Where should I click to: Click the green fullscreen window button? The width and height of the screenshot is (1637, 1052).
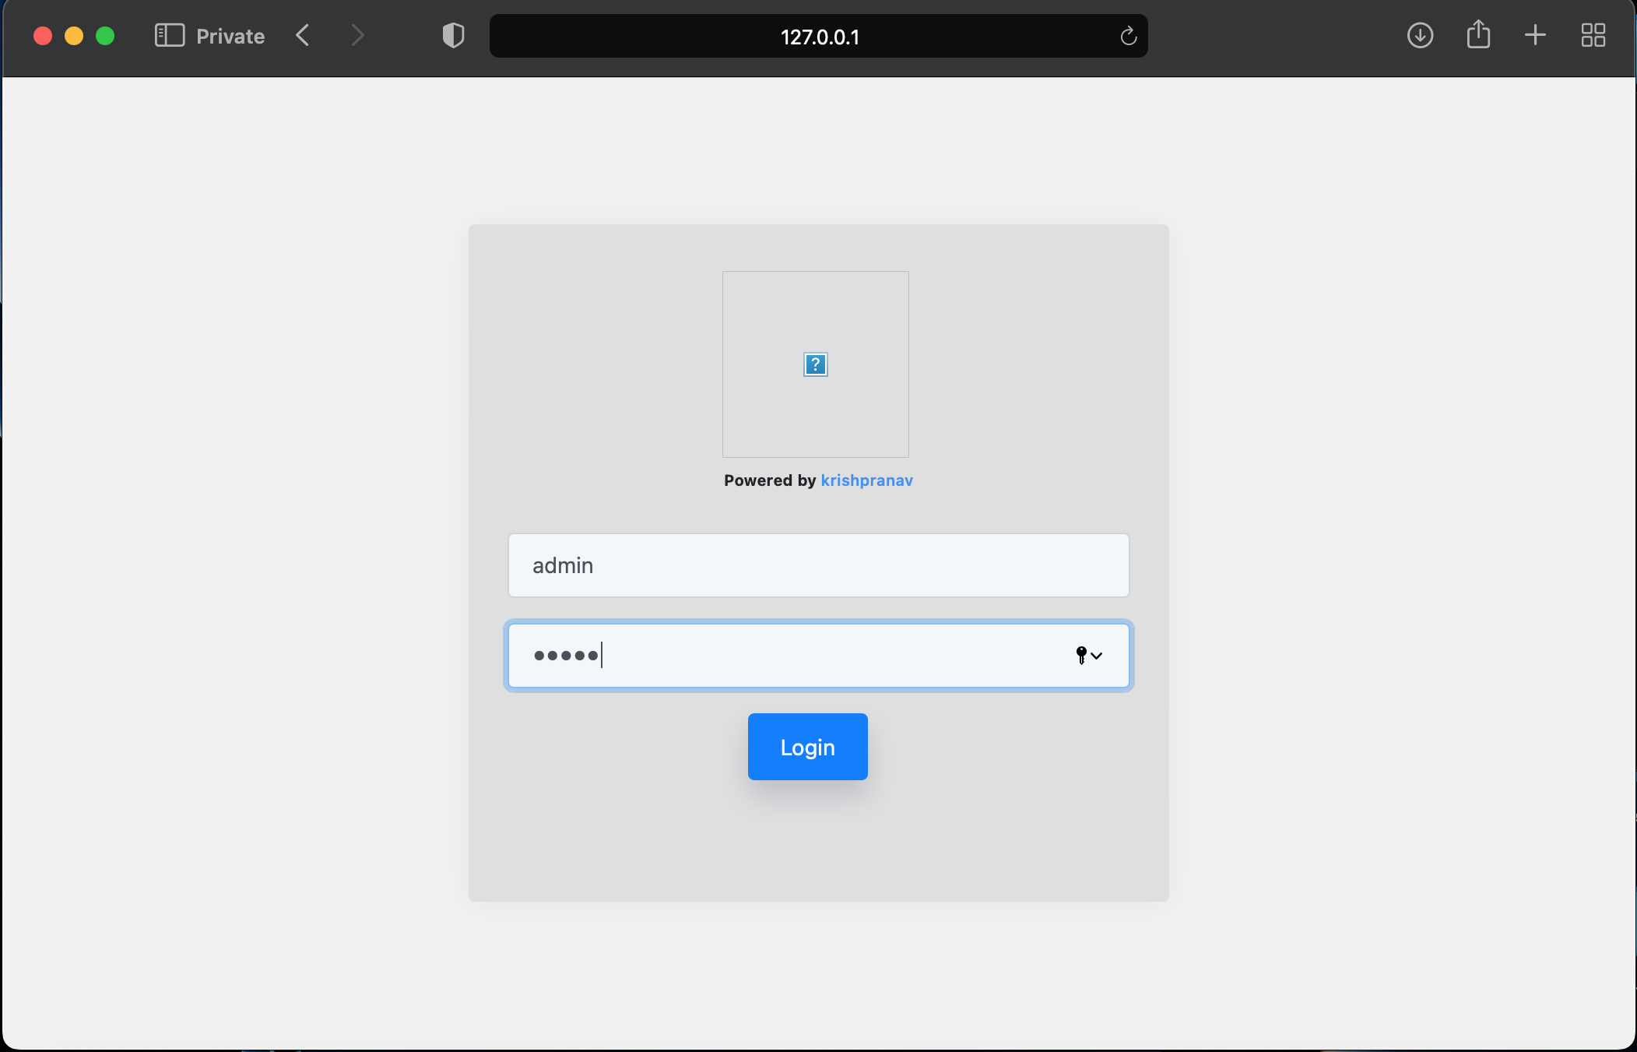[x=105, y=36]
